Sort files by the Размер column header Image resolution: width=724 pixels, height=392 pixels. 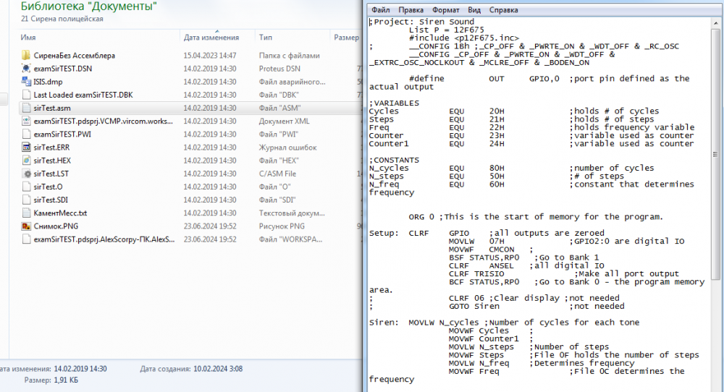tap(346, 38)
